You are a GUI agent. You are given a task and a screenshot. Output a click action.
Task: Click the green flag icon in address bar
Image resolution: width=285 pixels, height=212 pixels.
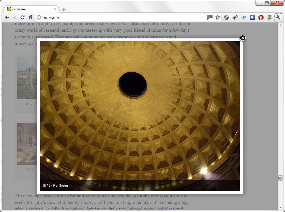point(210,18)
